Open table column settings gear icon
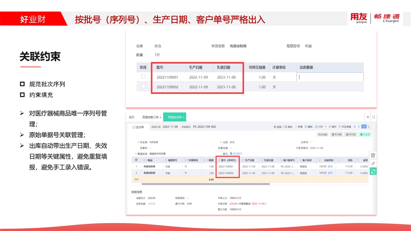The image size is (411, 231). [136, 160]
